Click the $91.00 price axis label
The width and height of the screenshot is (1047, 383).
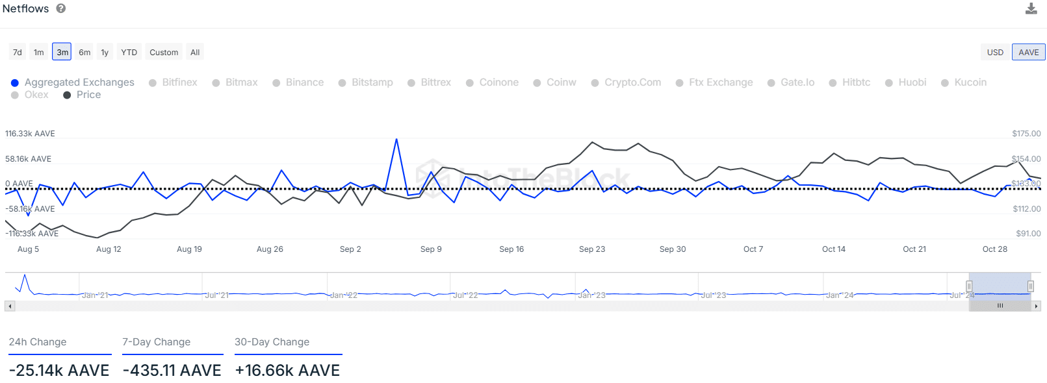pos(1028,234)
